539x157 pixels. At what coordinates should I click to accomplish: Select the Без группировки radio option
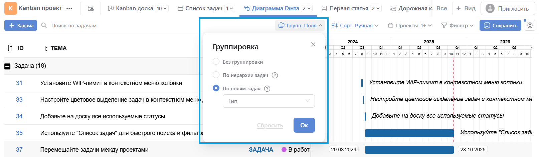tap(216, 62)
